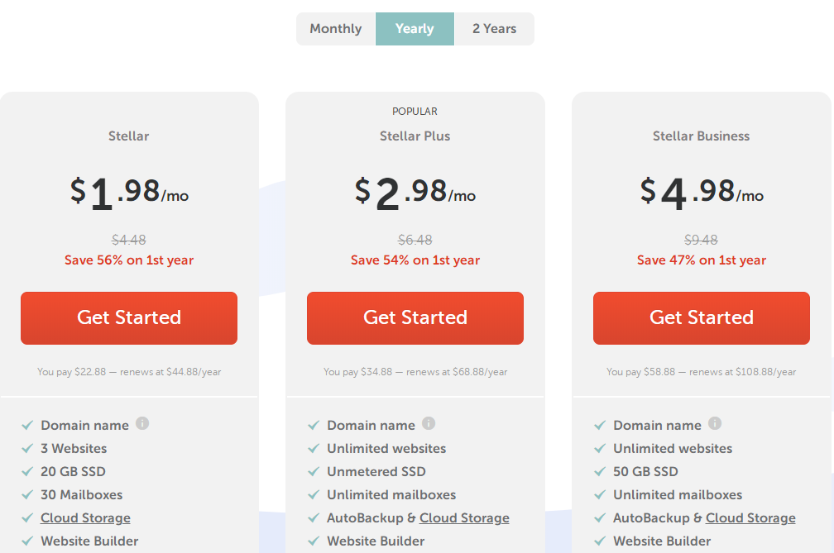Click the $1.98/mo price text
Image resolution: width=834 pixels, height=553 pixels.
(x=129, y=193)
